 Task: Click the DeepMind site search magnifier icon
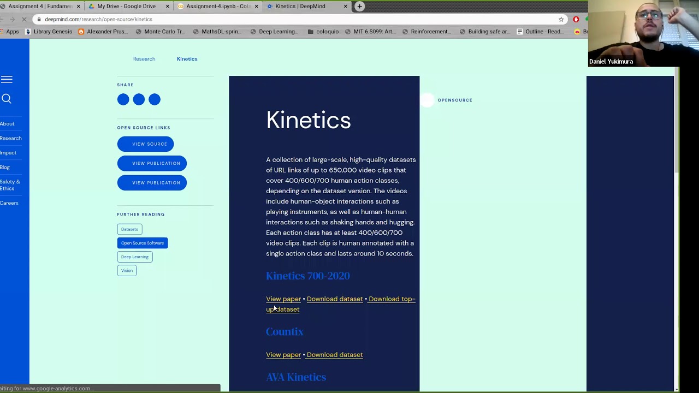(x=7, y=99)
